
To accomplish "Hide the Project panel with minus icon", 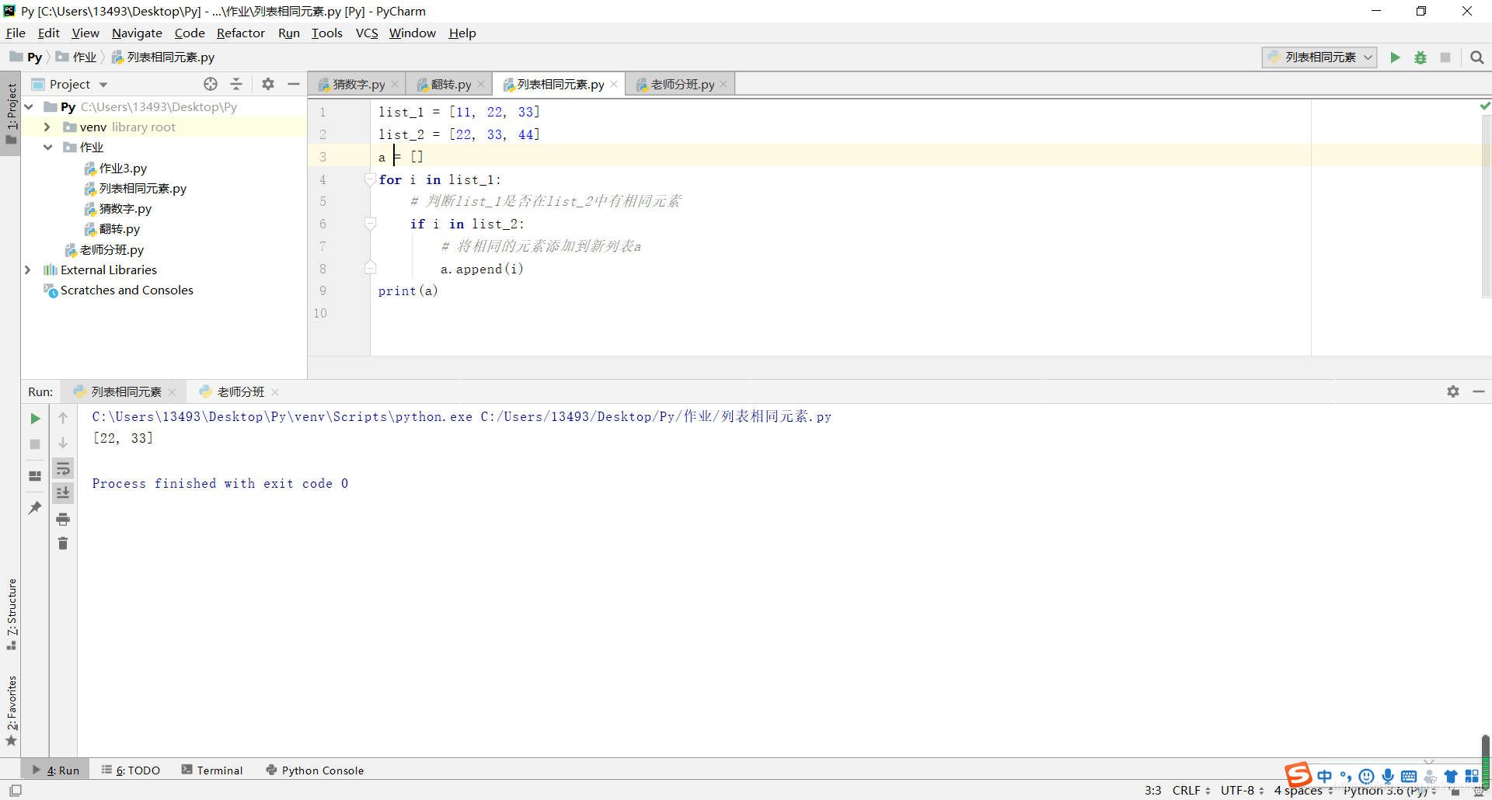I will [x=294, y=84].
